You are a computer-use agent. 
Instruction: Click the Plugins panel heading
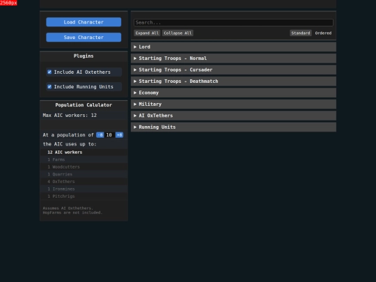point(84,56)
